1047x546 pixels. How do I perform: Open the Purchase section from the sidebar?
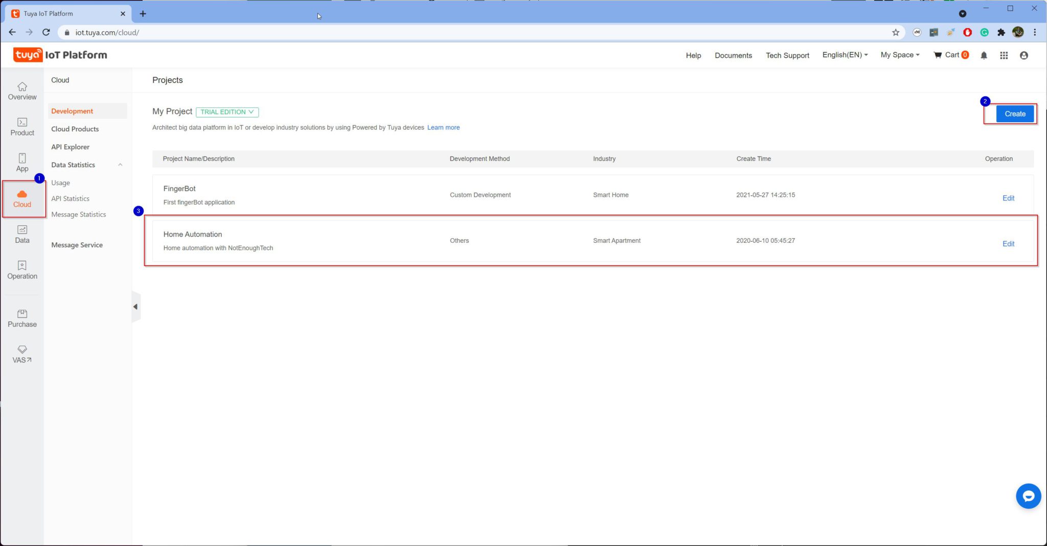[22, 318]
